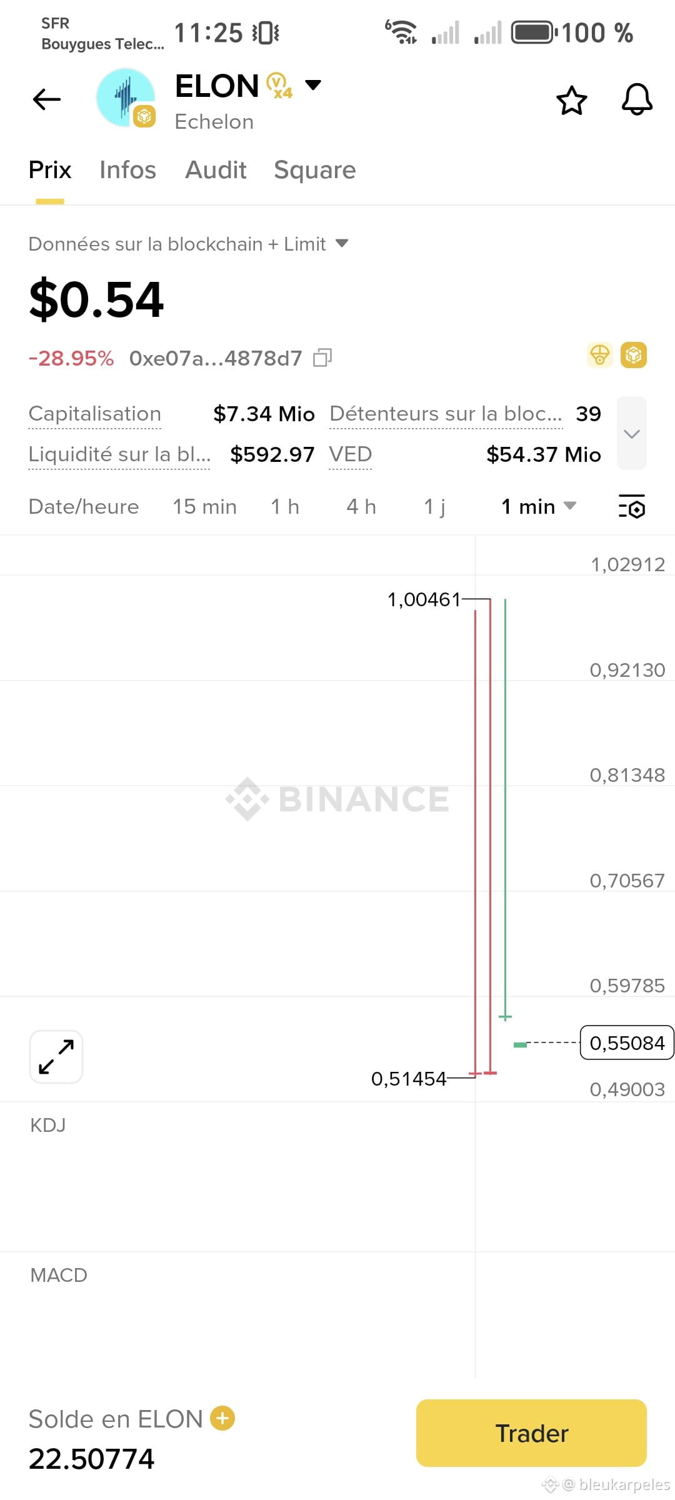Expand chart to fullscreen
The width and height of the screenshot is (675, 1500).
(56, 1057)
